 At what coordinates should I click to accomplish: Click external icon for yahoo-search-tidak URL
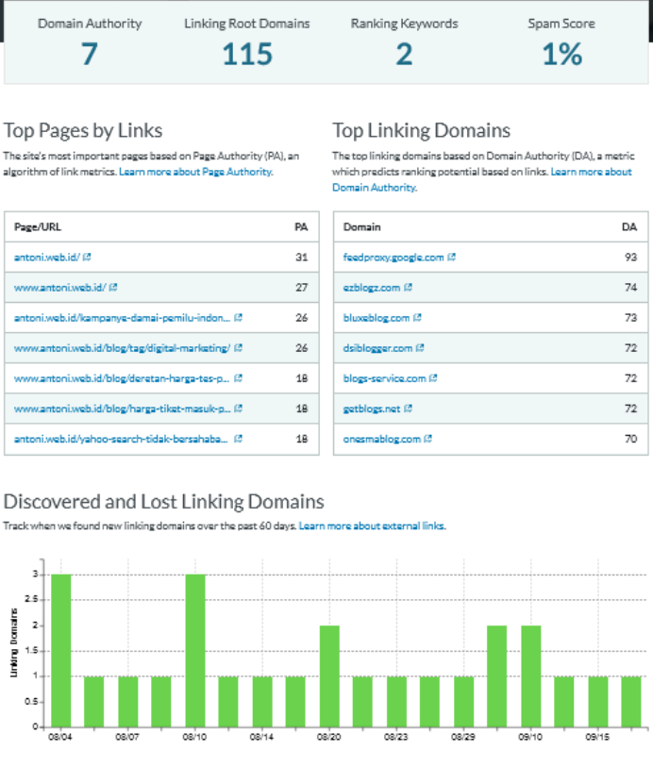point(238,439)
